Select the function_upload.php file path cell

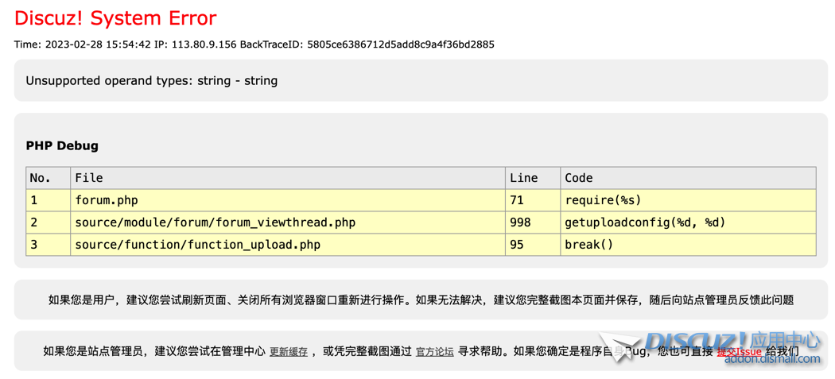click(x=197, y=245)
